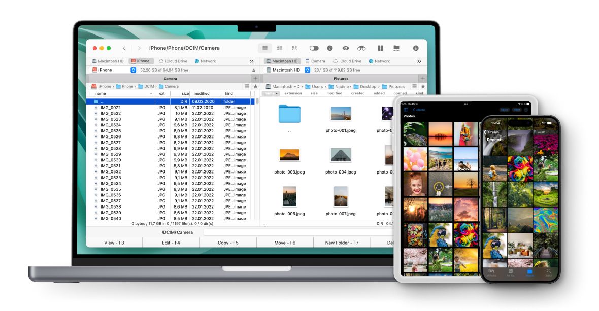Viewport: 599px width, 311px height.
Task: Select photo-003.jpeg thumbnail
Action: 289,155
